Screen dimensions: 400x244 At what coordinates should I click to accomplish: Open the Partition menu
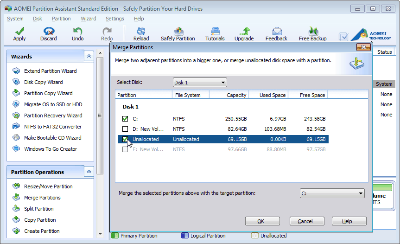[x=61, y=19]
